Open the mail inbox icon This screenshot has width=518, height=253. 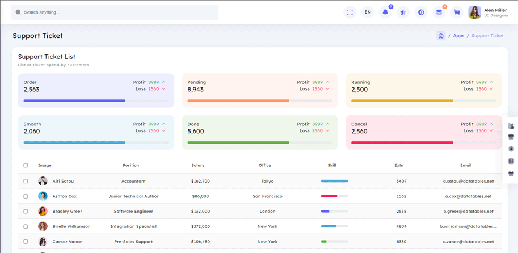click(439, 12)
